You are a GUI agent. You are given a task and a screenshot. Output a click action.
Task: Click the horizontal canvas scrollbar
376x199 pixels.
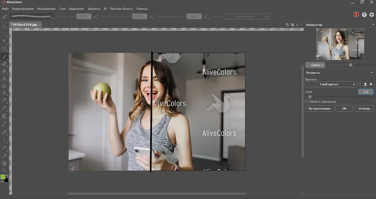click(x=157, y=193)
